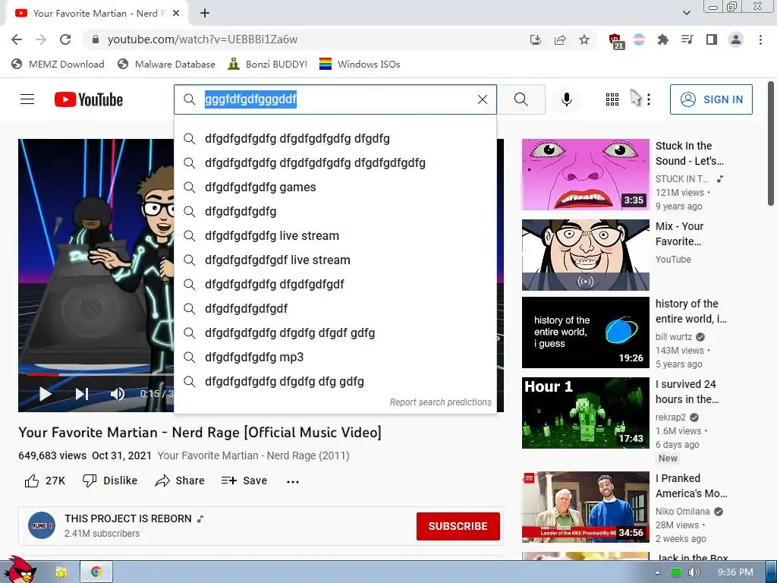Viewport: 777px width, 583px height.
Task: Like the video thumbs-up icon
Action: (32, 481)
